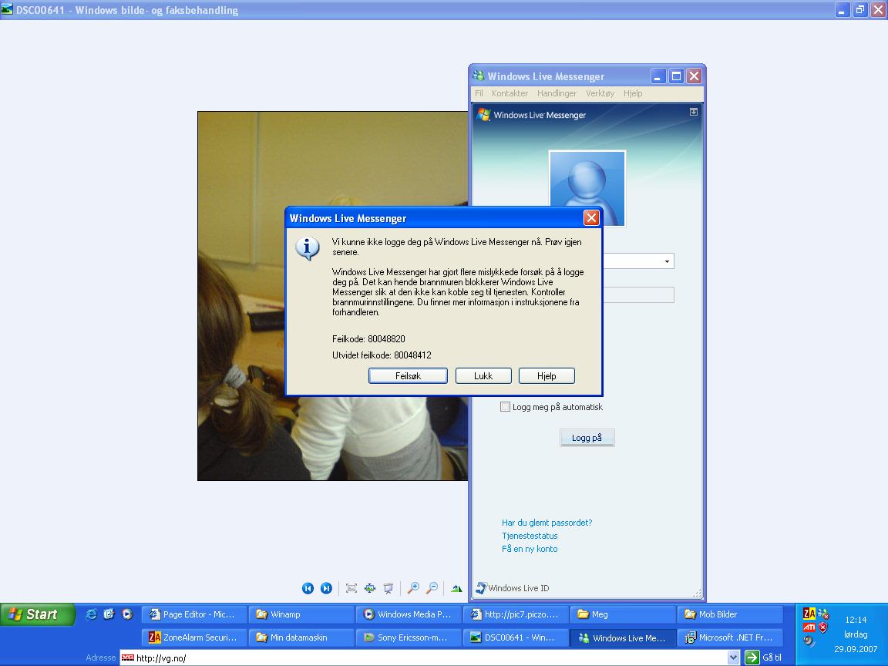Image resolution: width=888 pixels, height=666 pixels.
Task: Open ATI tray icon
Action: [809, 627]
